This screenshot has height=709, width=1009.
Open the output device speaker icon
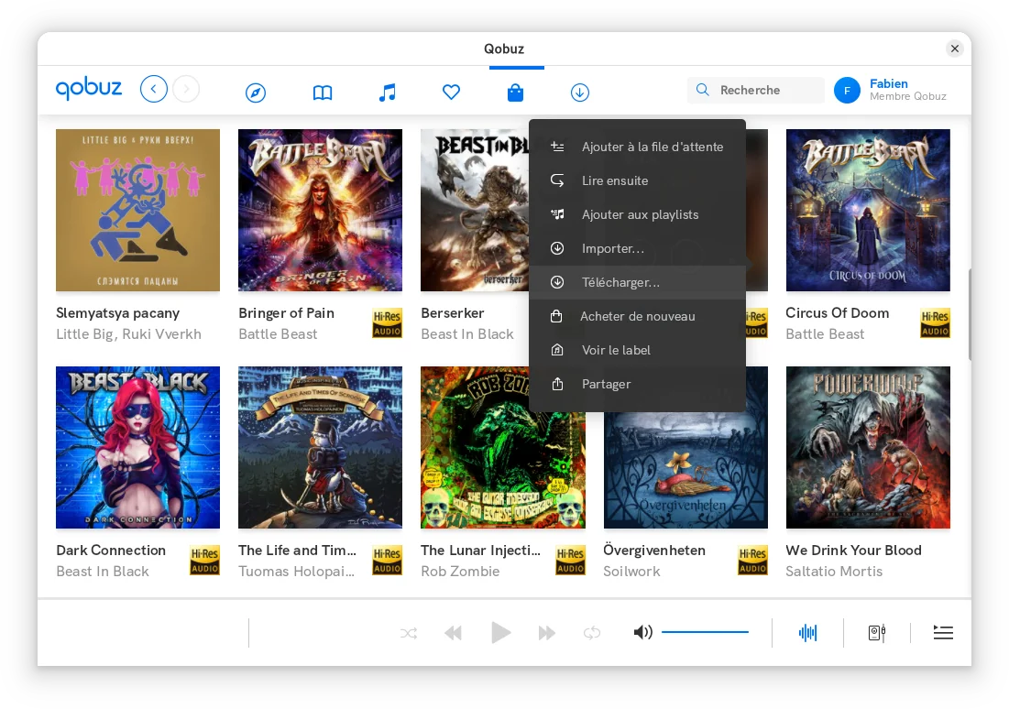(877, 633)
